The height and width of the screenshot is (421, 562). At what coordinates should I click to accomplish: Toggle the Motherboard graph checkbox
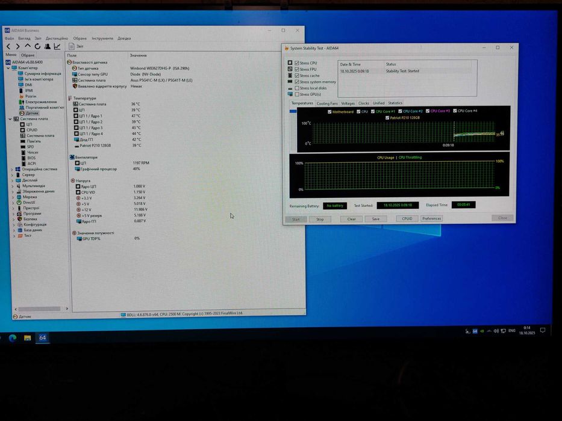coord(329,112)
